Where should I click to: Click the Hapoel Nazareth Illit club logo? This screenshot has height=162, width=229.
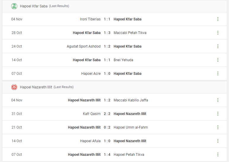[14, 87]
